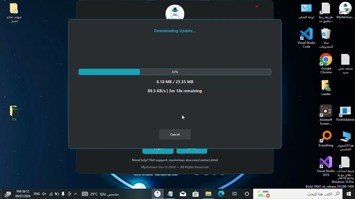Open Microsoft Store from taskbar
The width and height of the screenshot is (355, 199).
tap(196, 194)
